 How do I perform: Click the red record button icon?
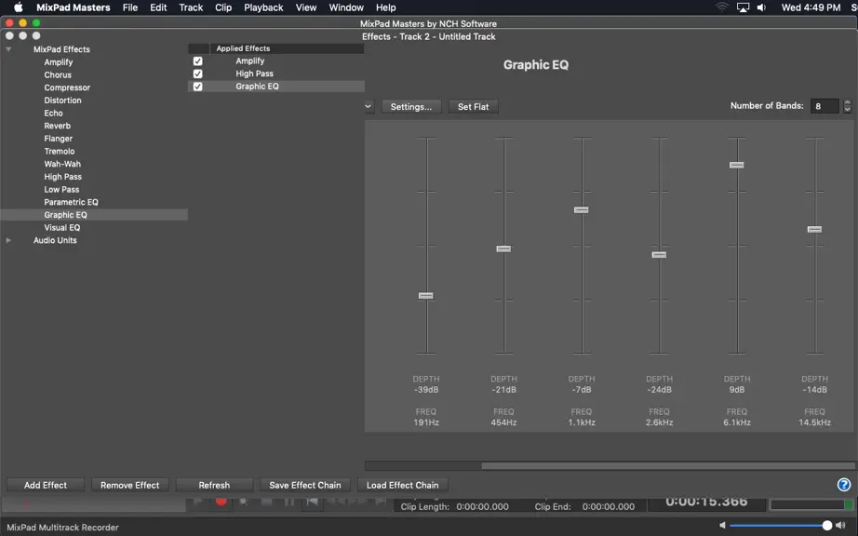(x=221, y=502)
